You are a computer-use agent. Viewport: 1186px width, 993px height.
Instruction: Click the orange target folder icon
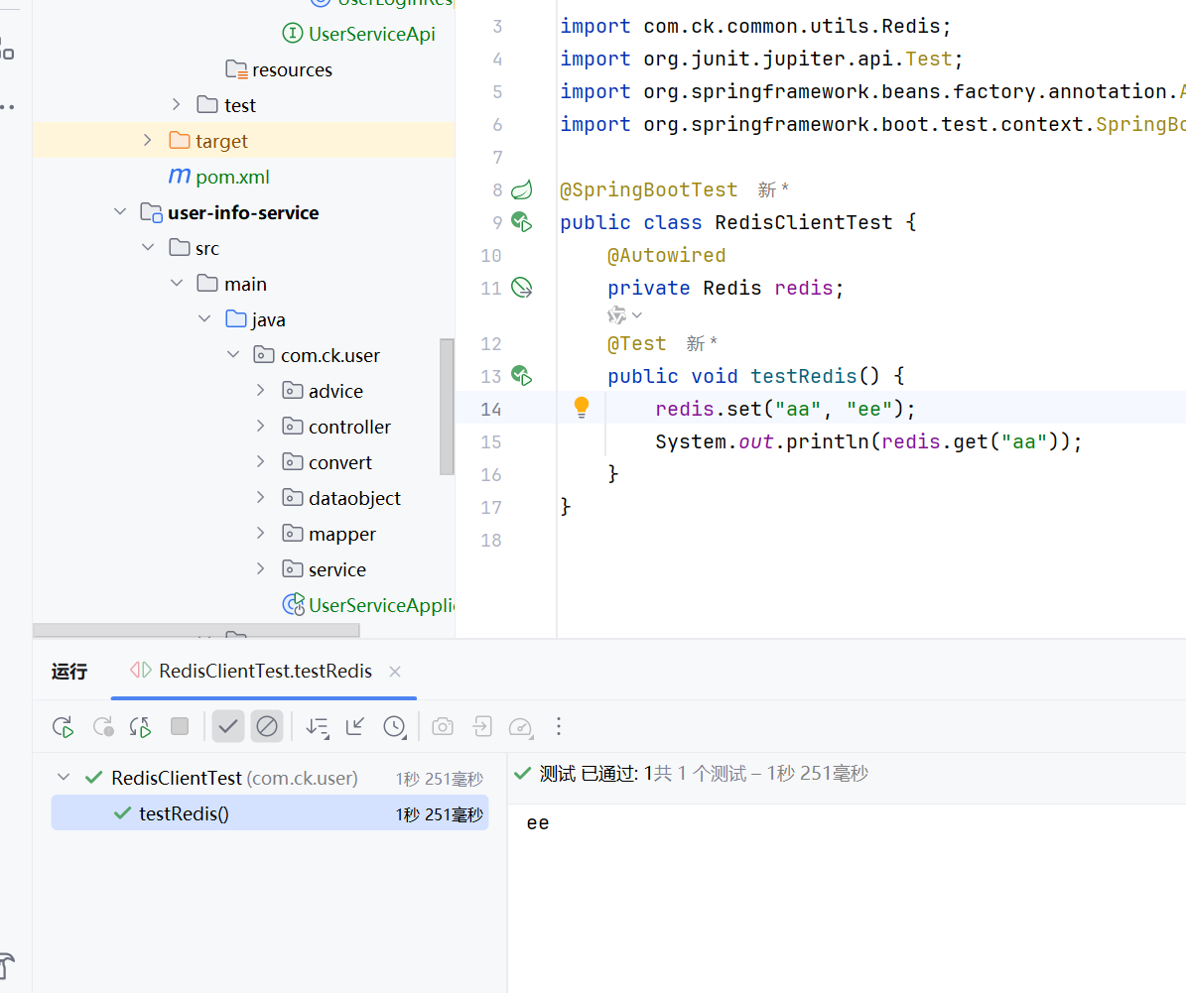click(180, 141)
